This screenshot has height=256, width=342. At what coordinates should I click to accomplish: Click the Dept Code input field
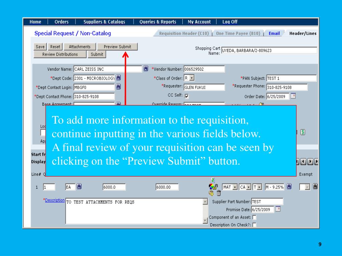point(94,78)
